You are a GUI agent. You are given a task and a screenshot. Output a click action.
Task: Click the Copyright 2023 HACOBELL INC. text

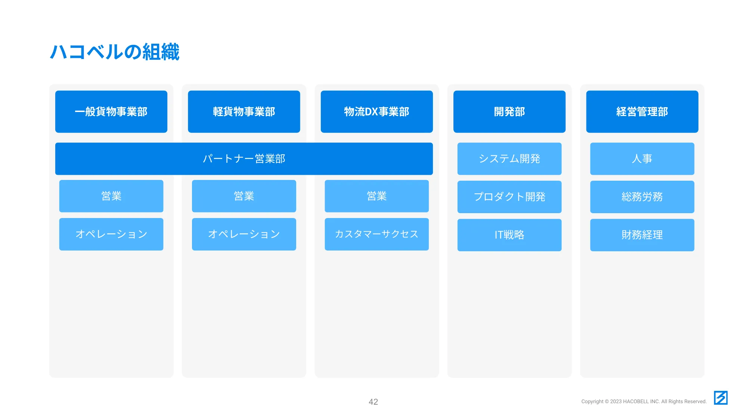(x=644, y=401)
